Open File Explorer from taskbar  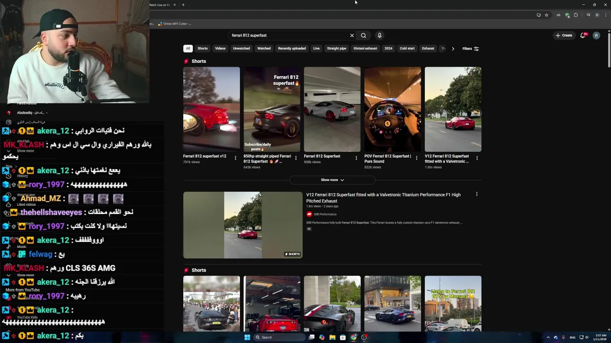point(333,337)
